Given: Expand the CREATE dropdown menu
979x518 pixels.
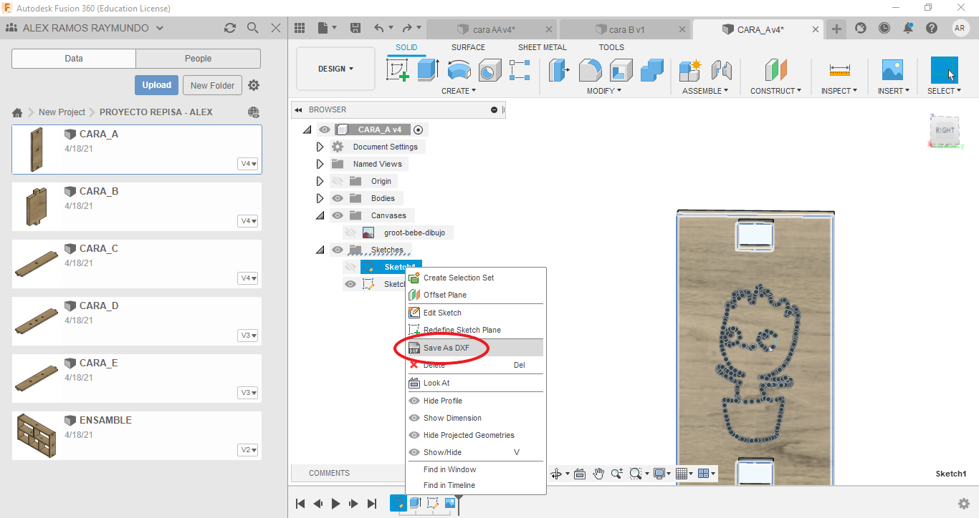Looking at the screenshot, I should click(x=459, y=91).
